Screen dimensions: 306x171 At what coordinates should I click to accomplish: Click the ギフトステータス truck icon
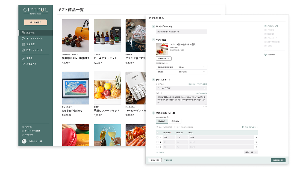point(23,38)
